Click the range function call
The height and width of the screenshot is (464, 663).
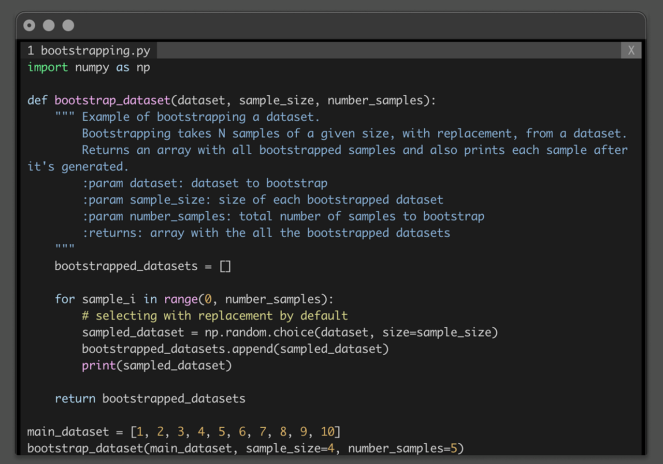(x=181, y=299)
